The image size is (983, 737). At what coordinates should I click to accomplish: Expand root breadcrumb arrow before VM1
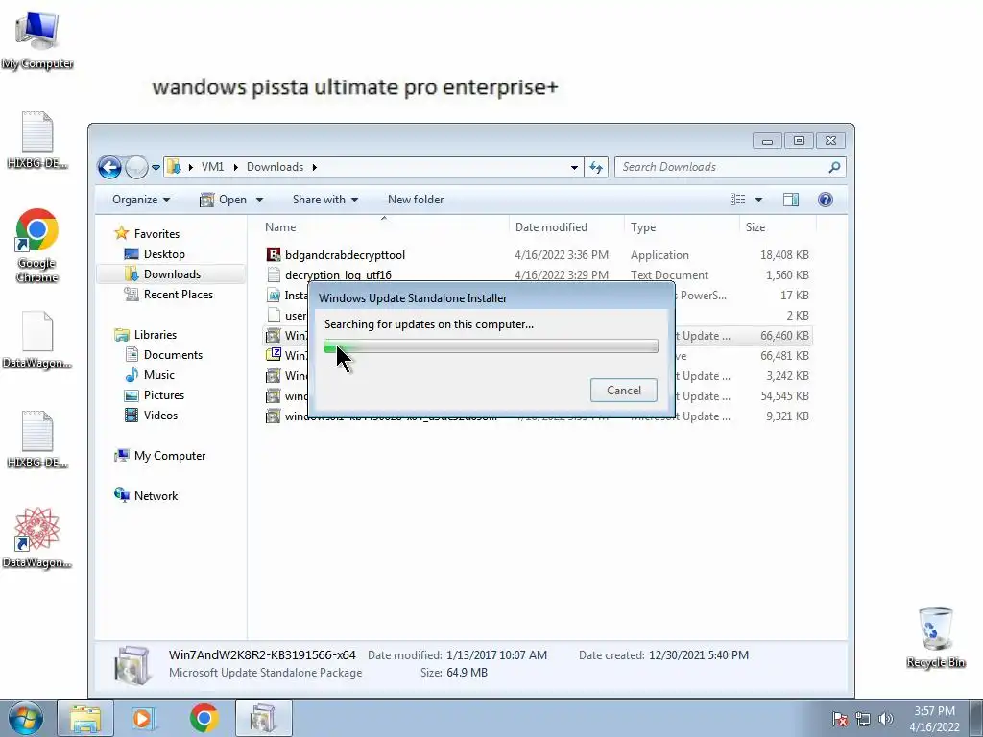pyautogui.click(x=191, y=167)
